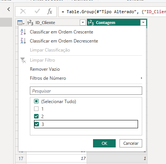Screen dimensions: 166x164
Task: Select Remover Vazio menu option
Action: point(45,69)
